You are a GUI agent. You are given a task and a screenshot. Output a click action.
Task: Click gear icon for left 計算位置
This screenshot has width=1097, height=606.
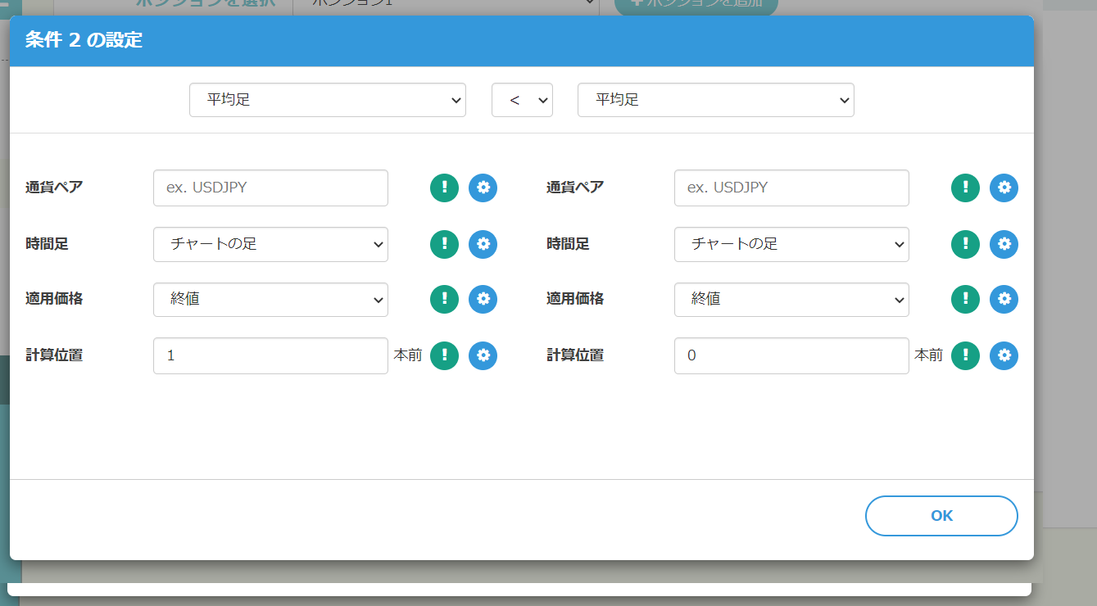tap(483, 355)
